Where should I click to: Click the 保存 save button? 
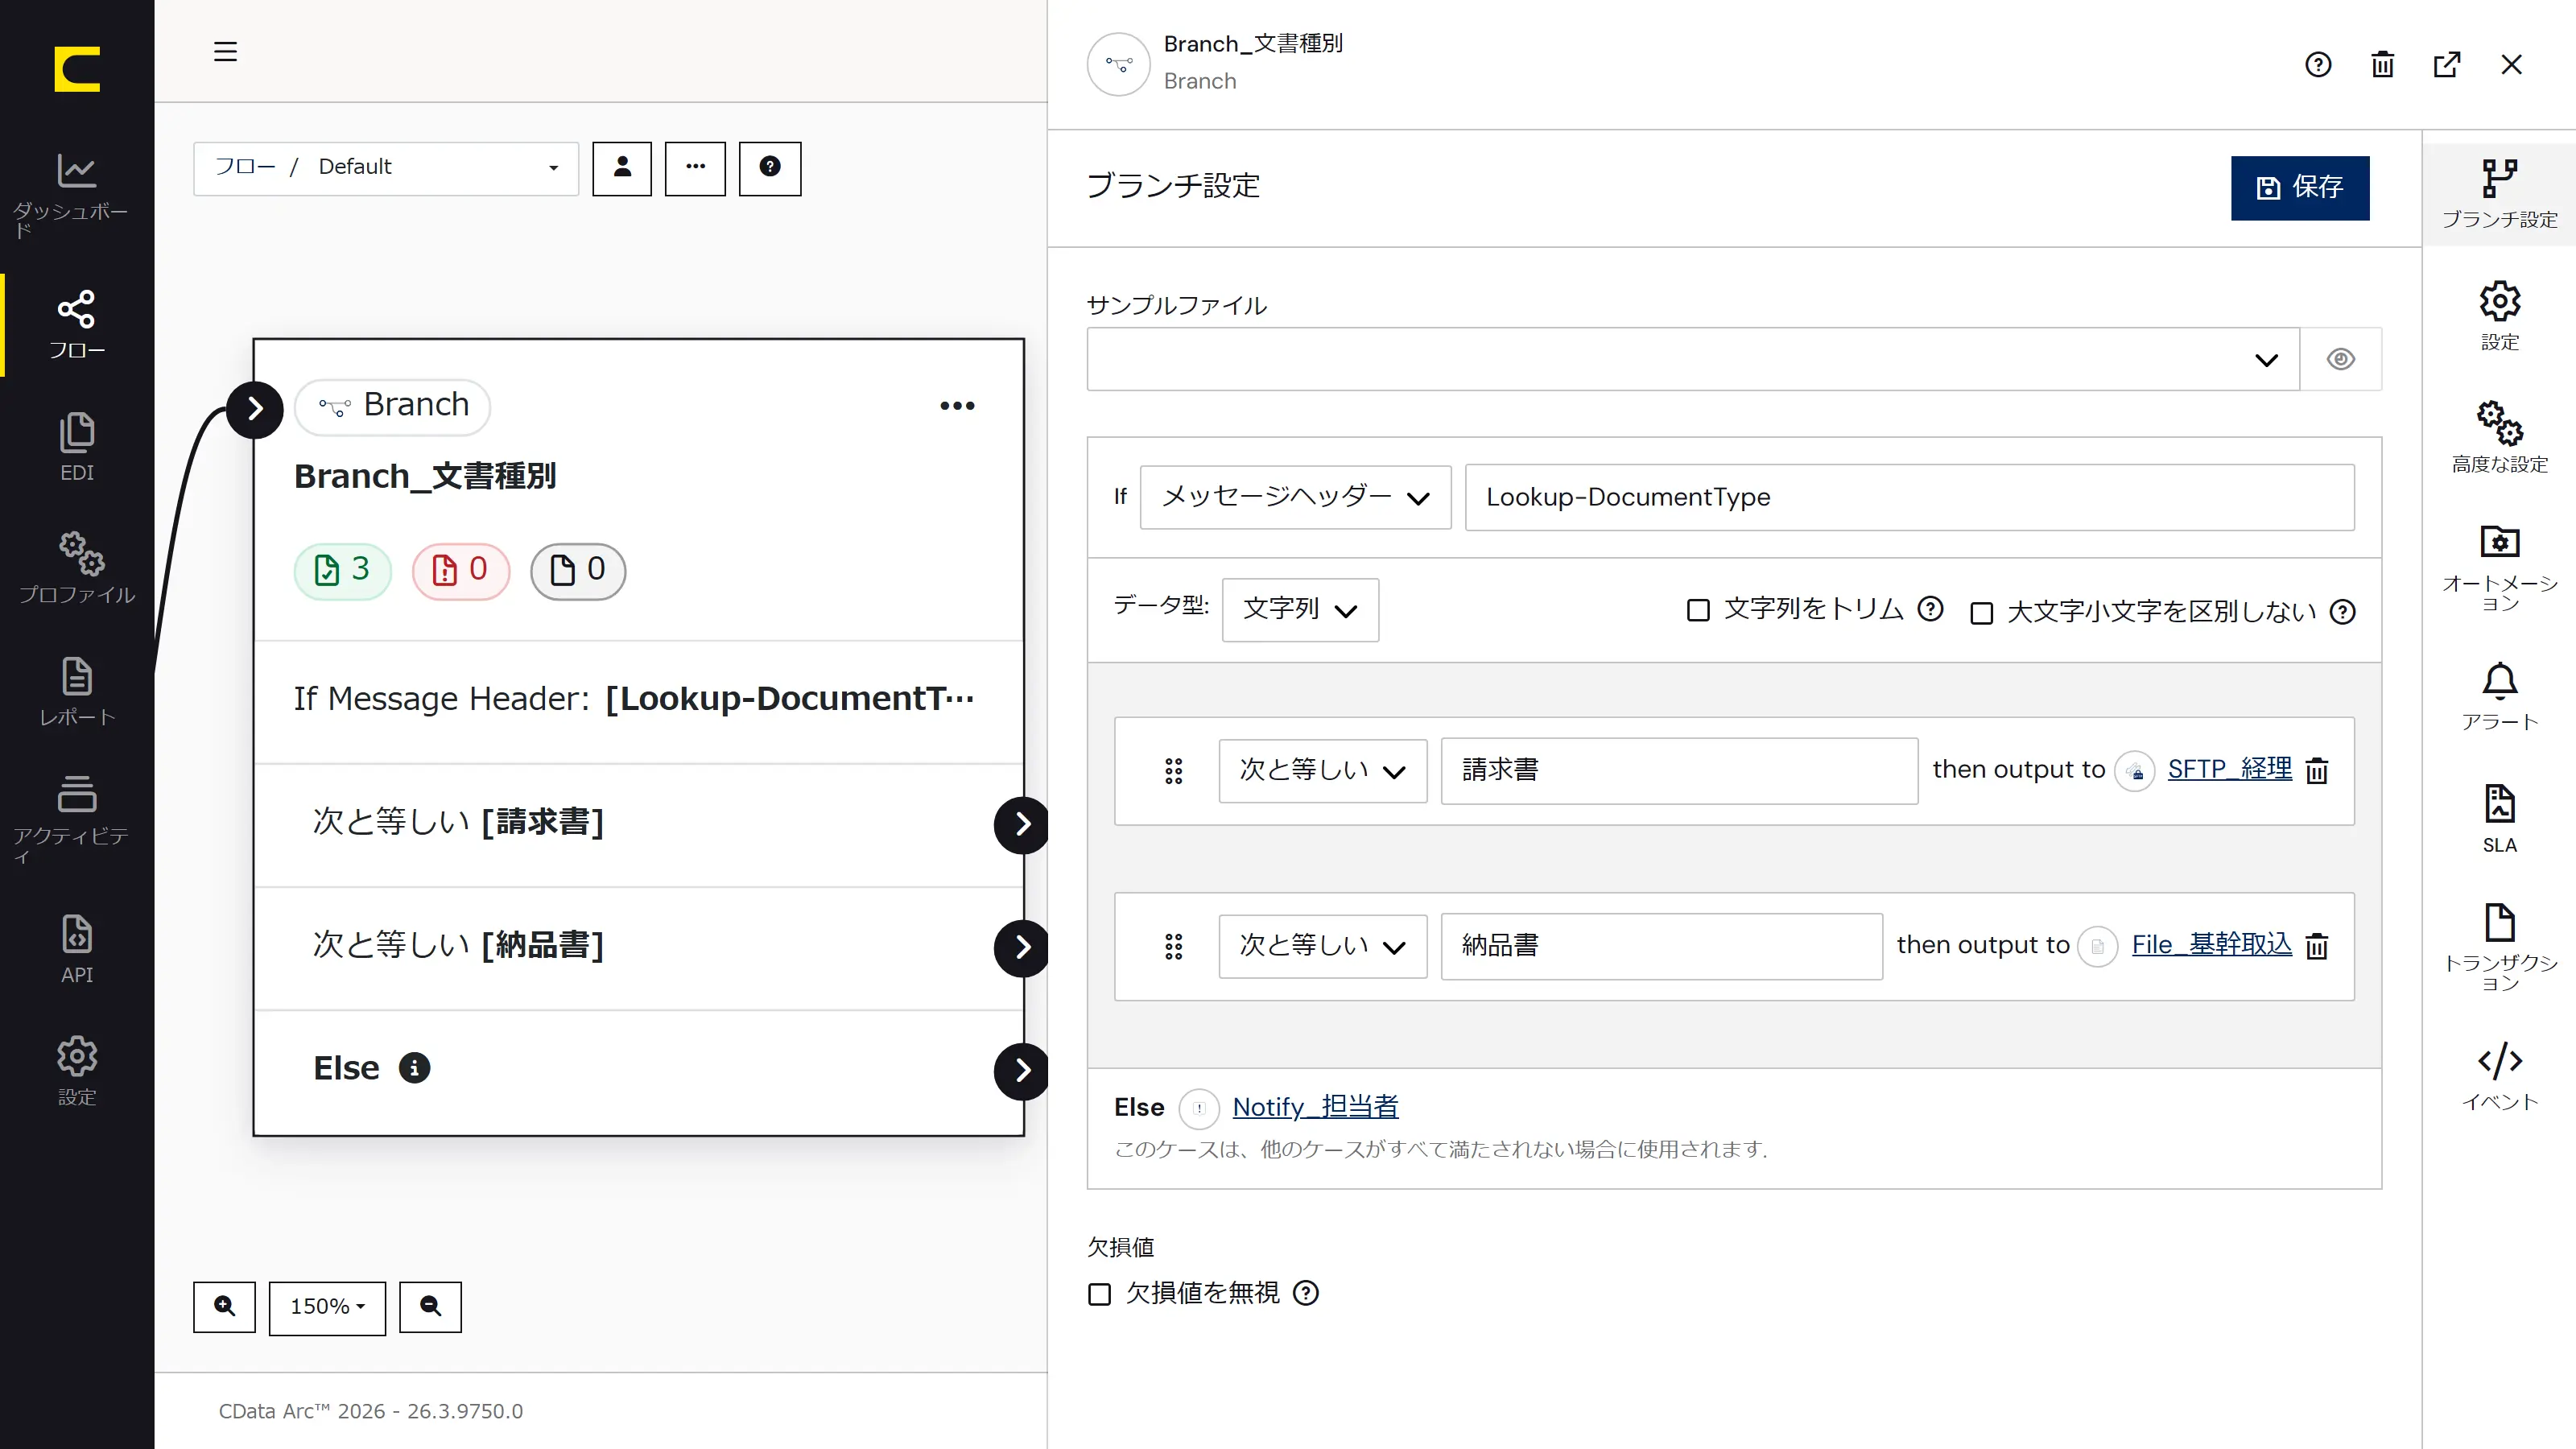[x=2300, y=187]
